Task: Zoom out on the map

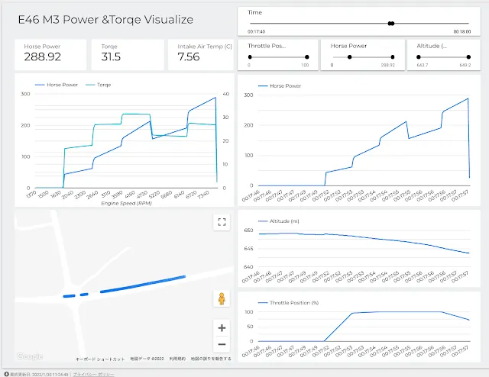Action: (222, 344)
